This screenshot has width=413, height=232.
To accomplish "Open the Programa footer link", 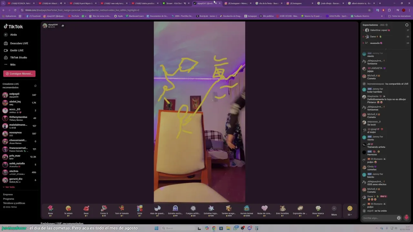I will point(9,199).
